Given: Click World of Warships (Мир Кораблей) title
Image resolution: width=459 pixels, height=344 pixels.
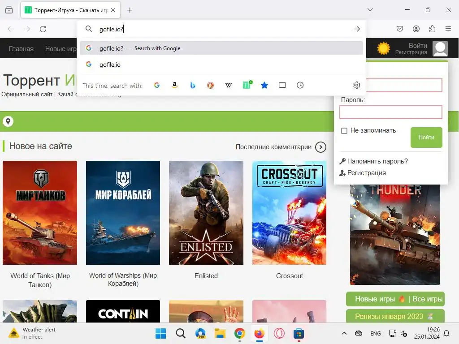Looking at the screenshot, I should coord(123,279).
